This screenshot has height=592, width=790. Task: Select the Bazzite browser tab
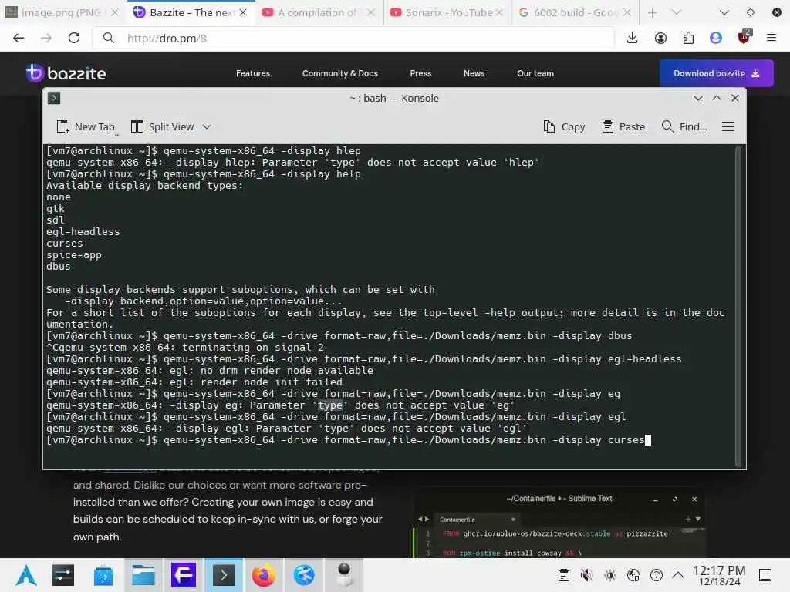(190, 12)
